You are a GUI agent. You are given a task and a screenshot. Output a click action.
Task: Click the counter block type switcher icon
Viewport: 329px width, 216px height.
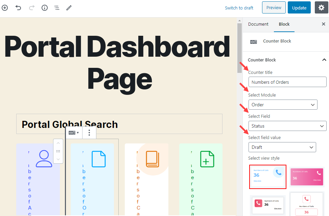[73, 133]
